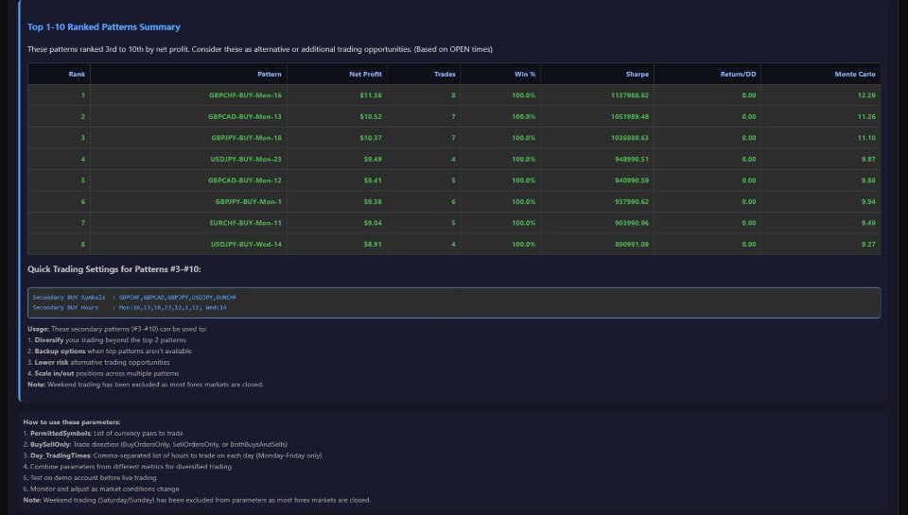
Task: Select pattern GBPCHF-BUY-Mon-16
Action: pyautogui.click(x=245, y=95)
